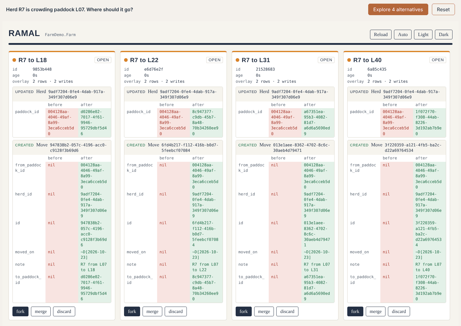The width and height of the screenshot is (461, 326).
Task: Switch theme to Light
Action: click(423, 35)
